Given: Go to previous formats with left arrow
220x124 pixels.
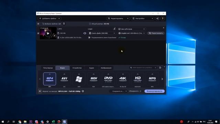Looking at the screenshot, I should [40, 79].
